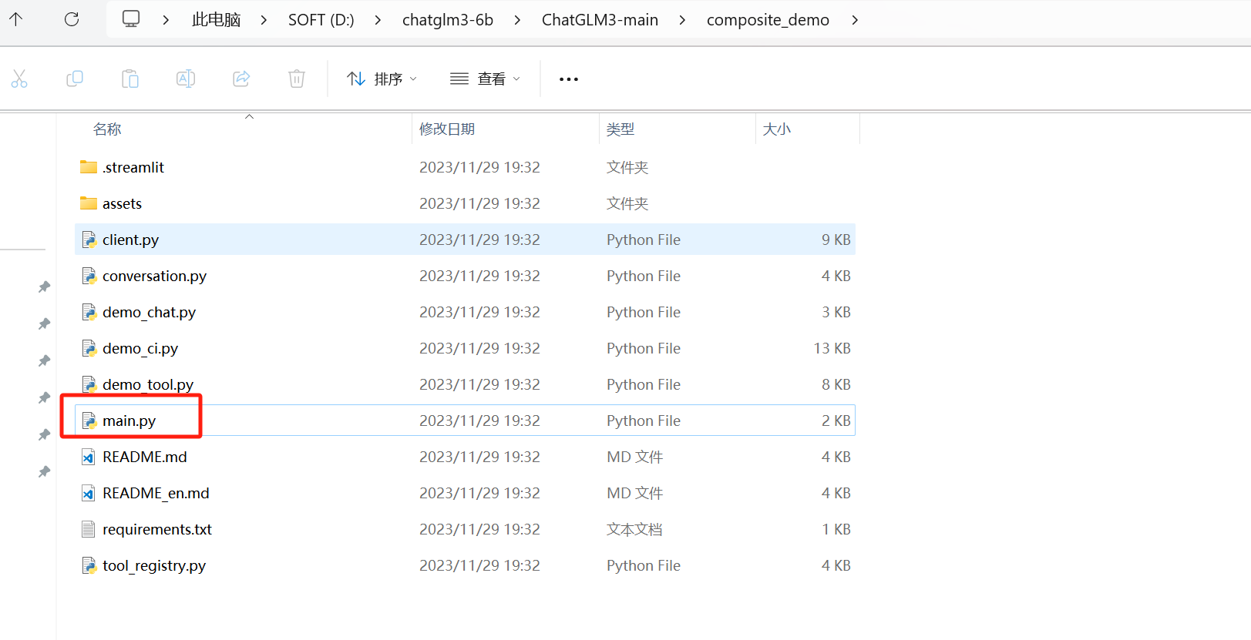
Task: Select the demo_tool.py file name
Action: (148, 384)
